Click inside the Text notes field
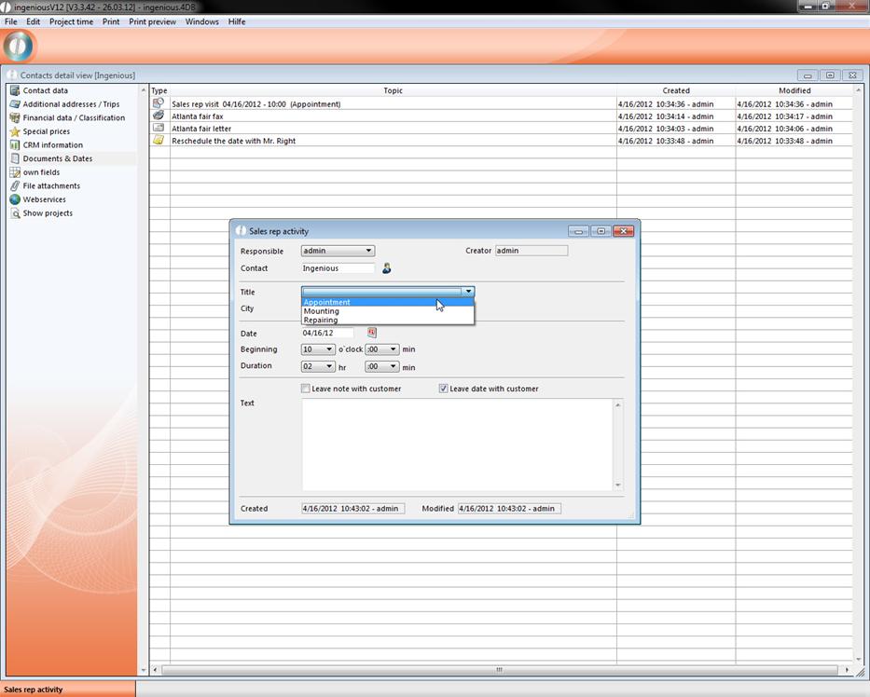This screenshot has height=697, width=870. 457,444
